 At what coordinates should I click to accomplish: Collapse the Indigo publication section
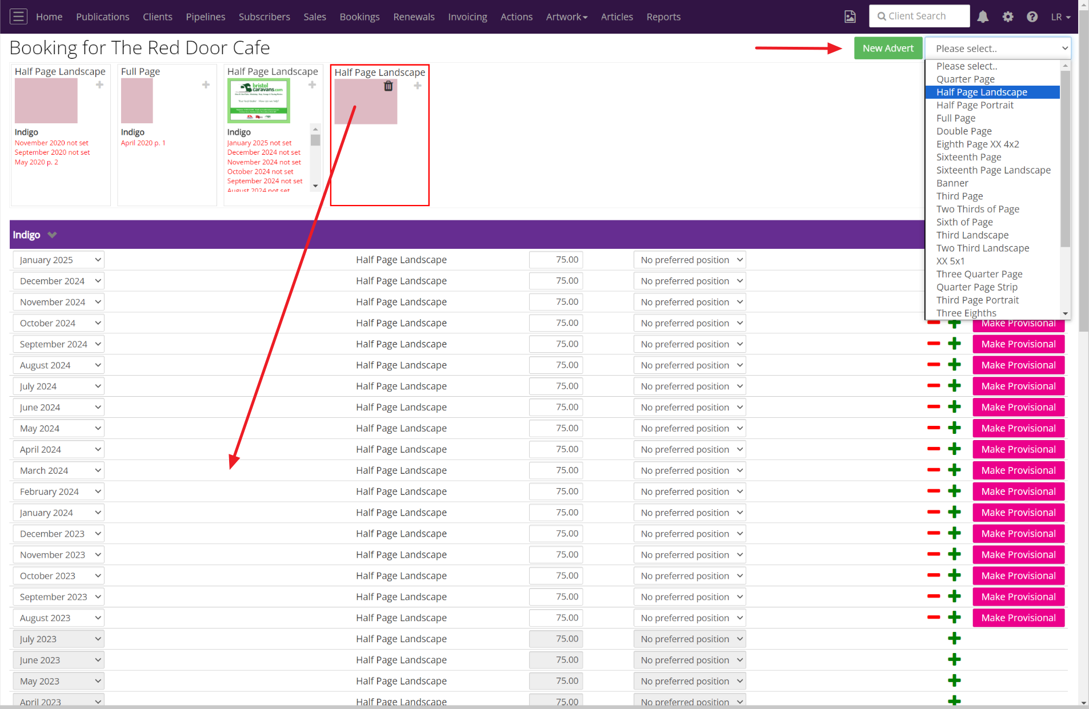click(52, 235)
